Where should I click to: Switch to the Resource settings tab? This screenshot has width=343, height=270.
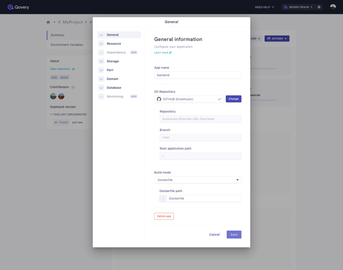[x=119, y=44]
